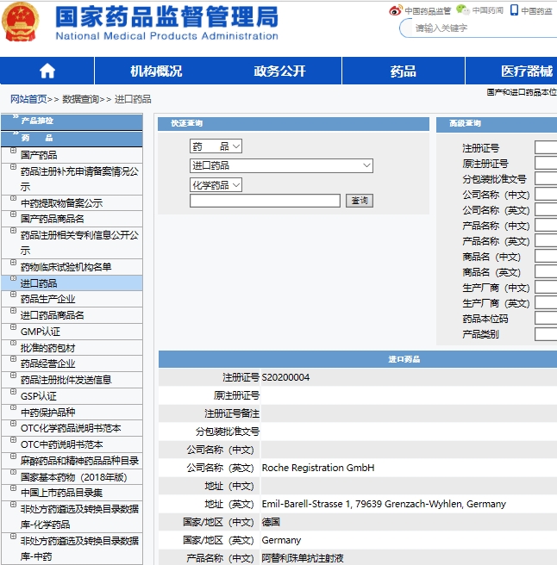This screenshot has width=557, height=565.
Task: Go to 数据查询 breadcrumb link
Action: tap(80, 99)
